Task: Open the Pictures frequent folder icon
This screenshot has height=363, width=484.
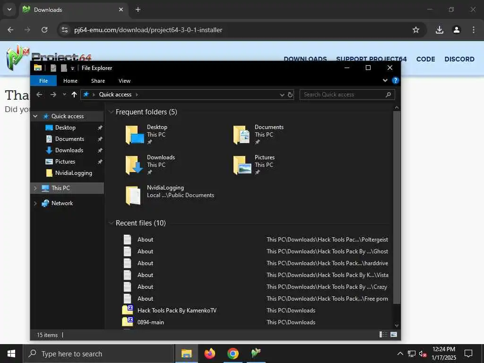Action: point(242,165)
